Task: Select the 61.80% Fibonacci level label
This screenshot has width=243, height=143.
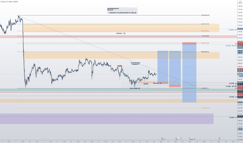Action: pos(205,43)
